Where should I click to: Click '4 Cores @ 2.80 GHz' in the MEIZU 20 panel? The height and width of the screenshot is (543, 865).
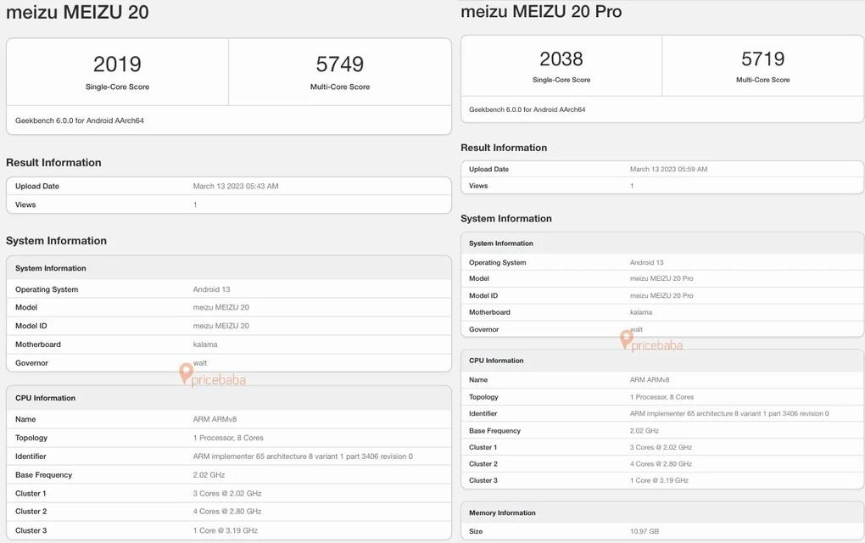226,512
